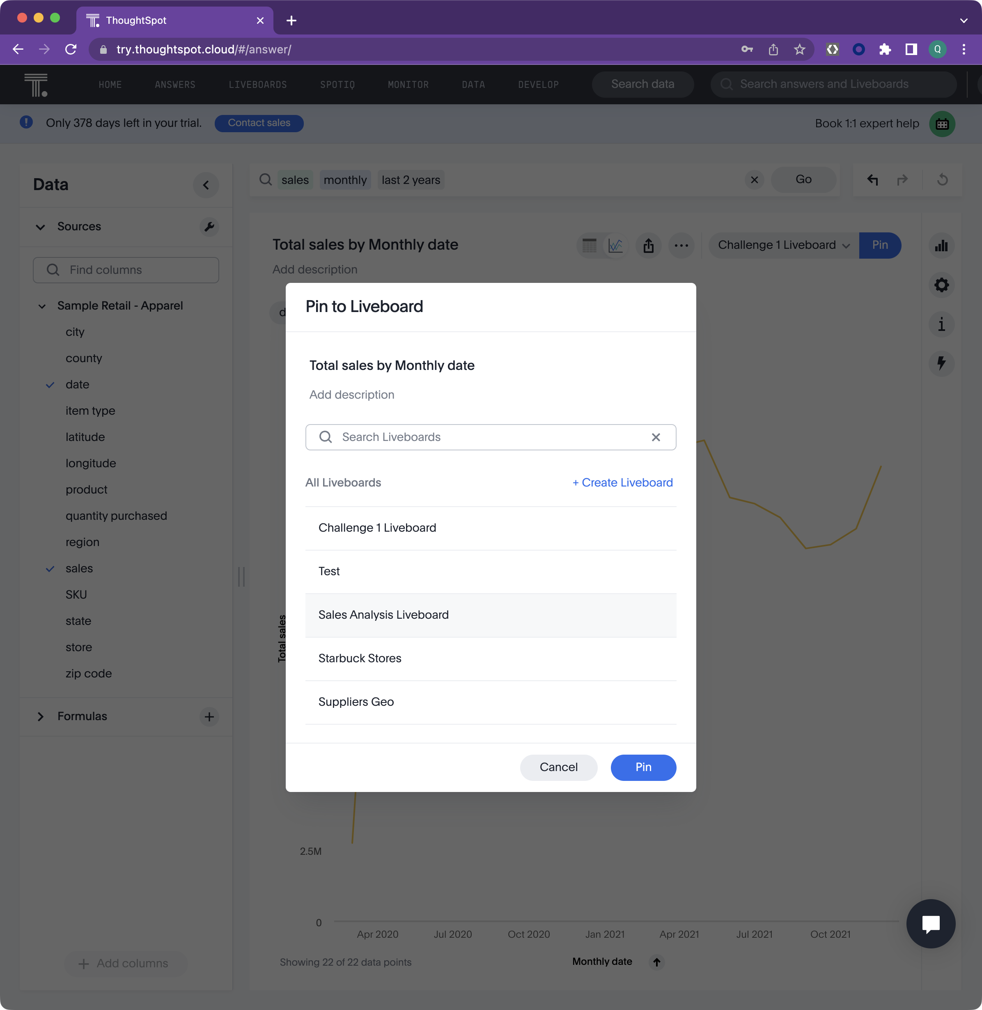Image resolution: width=982 pixels, height=1010 pixels.
Task: Add a new formula with plus icon
Action: [209, 716]
